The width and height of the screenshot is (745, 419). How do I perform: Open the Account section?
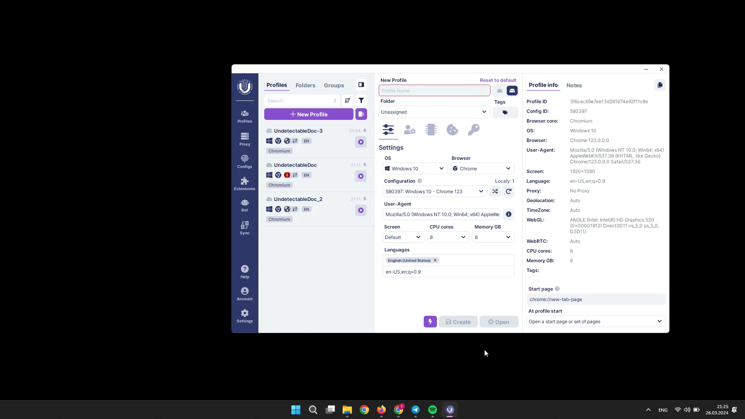pyautogui.click(x=244, y=294)
